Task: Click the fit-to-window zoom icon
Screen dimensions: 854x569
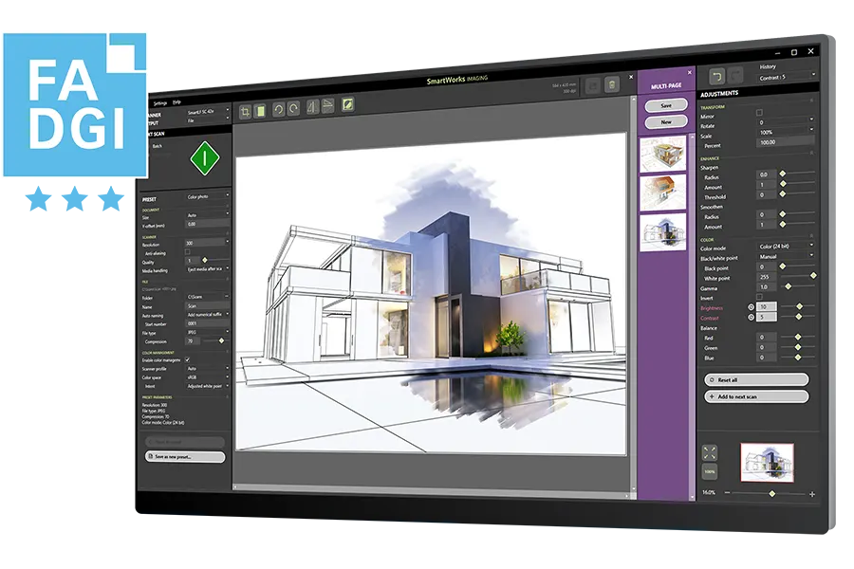Action: 709,452
